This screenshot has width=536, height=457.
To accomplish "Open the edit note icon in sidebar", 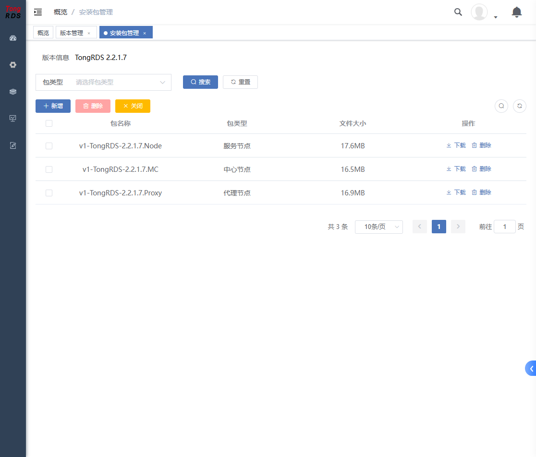I will coord(13,145).
